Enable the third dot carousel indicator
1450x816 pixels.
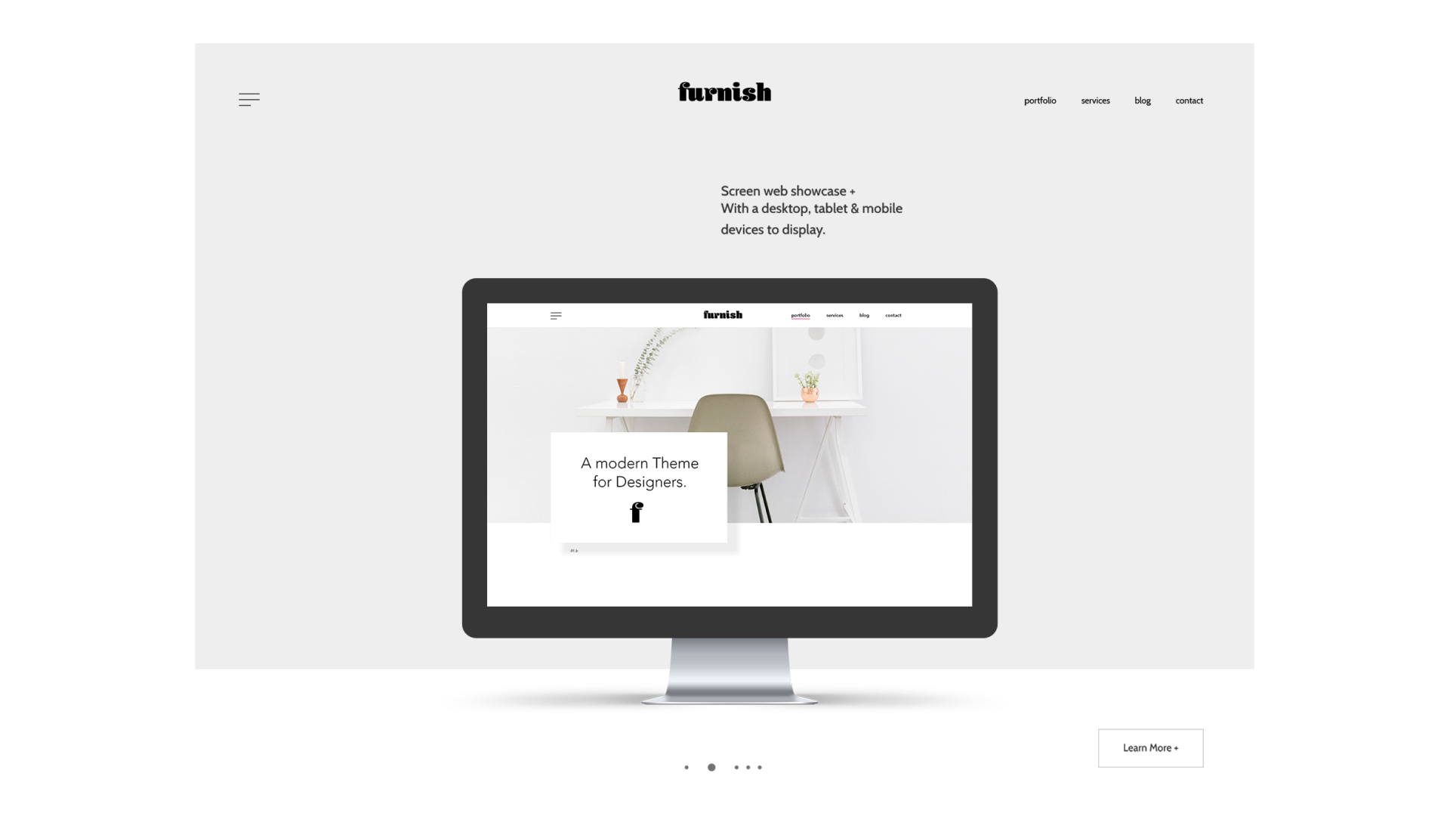(737, 767)
